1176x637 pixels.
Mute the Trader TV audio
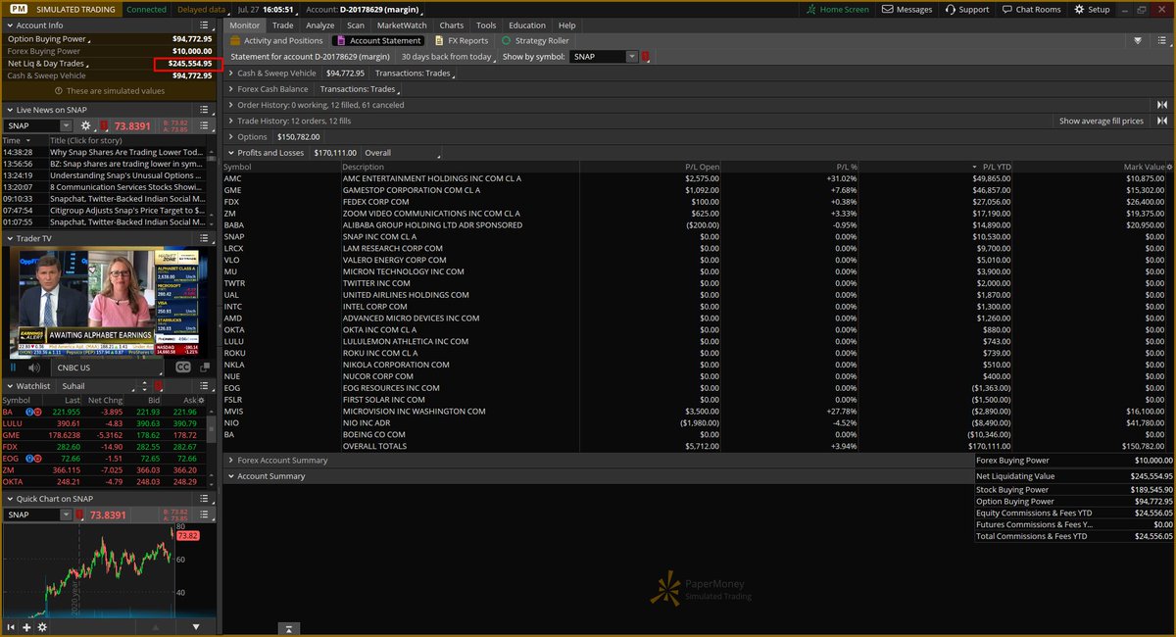coord(35,367)
